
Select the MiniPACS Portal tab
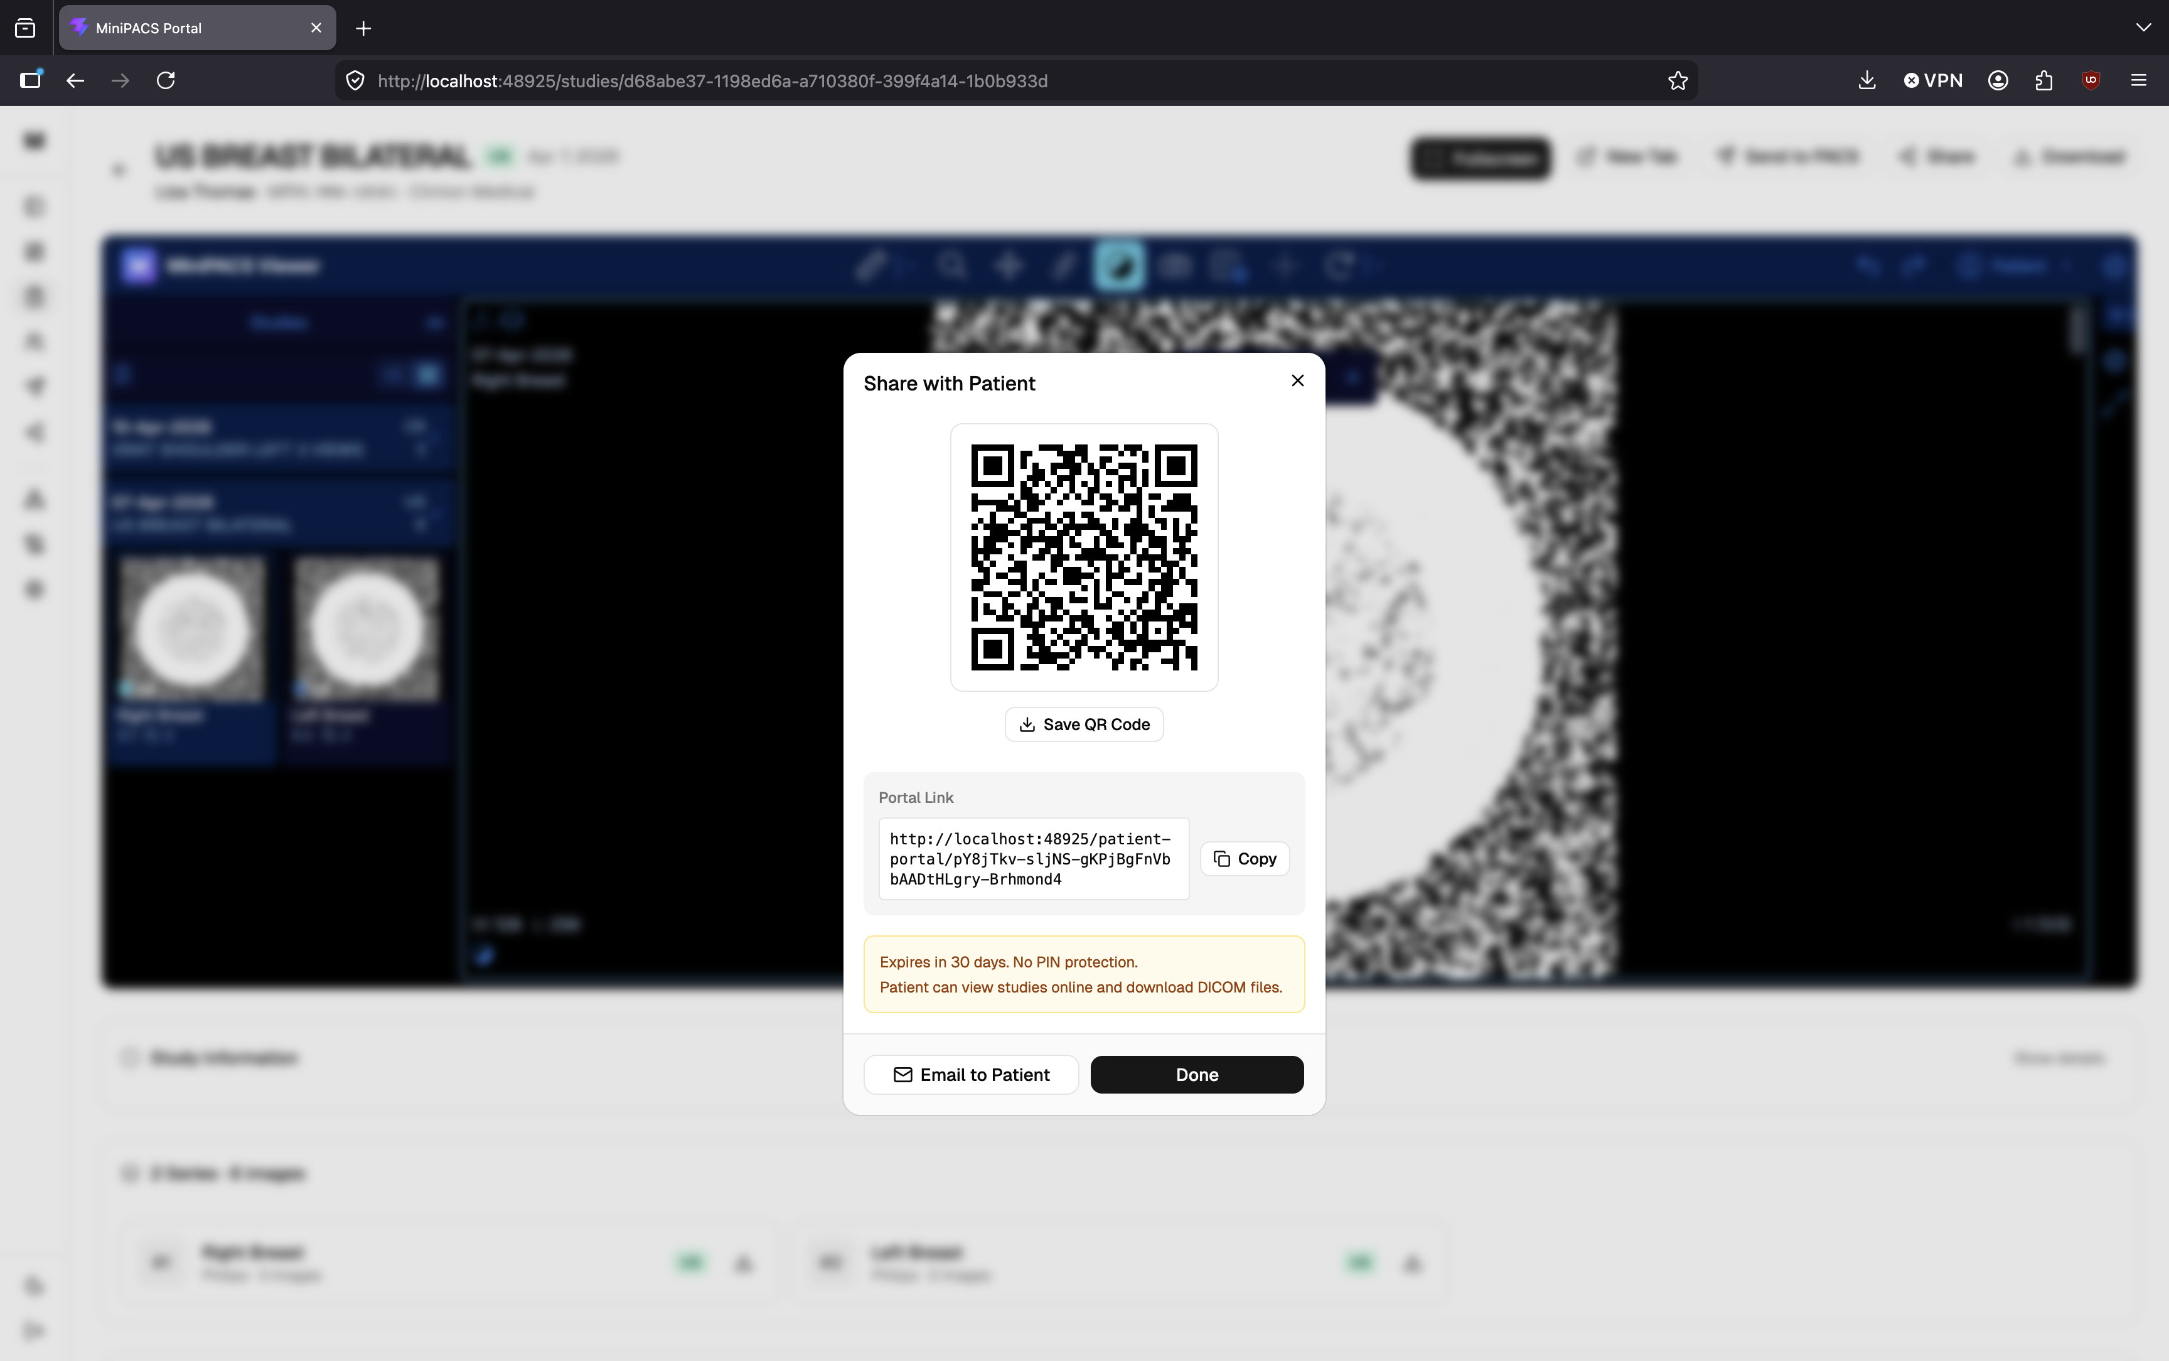coord(180,29)
